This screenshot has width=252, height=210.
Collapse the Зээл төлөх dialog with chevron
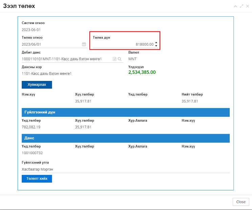click(x=235, y=6)
